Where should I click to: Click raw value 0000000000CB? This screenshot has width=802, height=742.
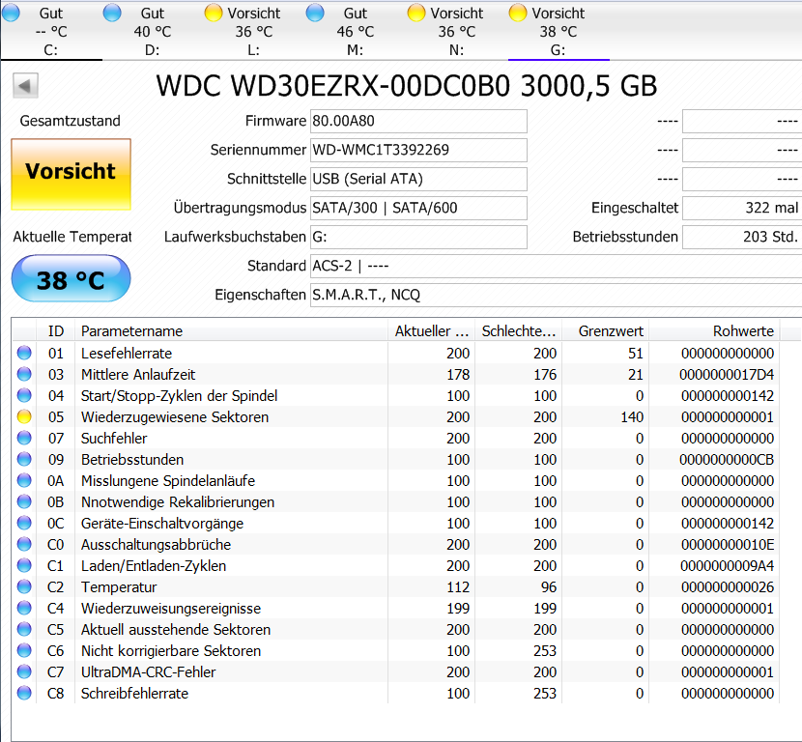727,460
